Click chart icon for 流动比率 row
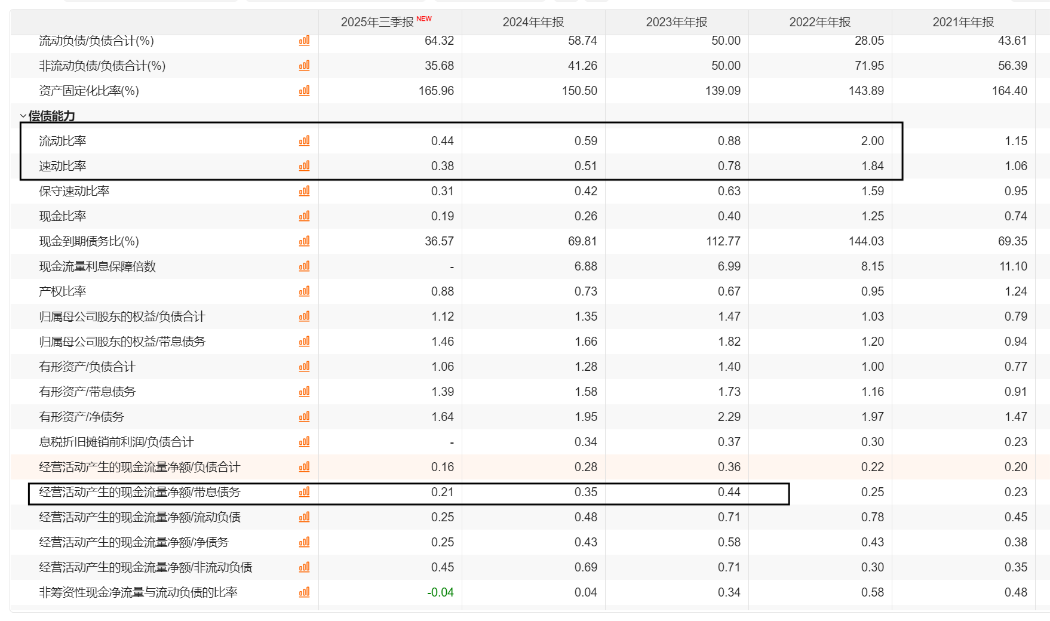The width and height of the screenshot is (1050, 621). coord(304,141)
